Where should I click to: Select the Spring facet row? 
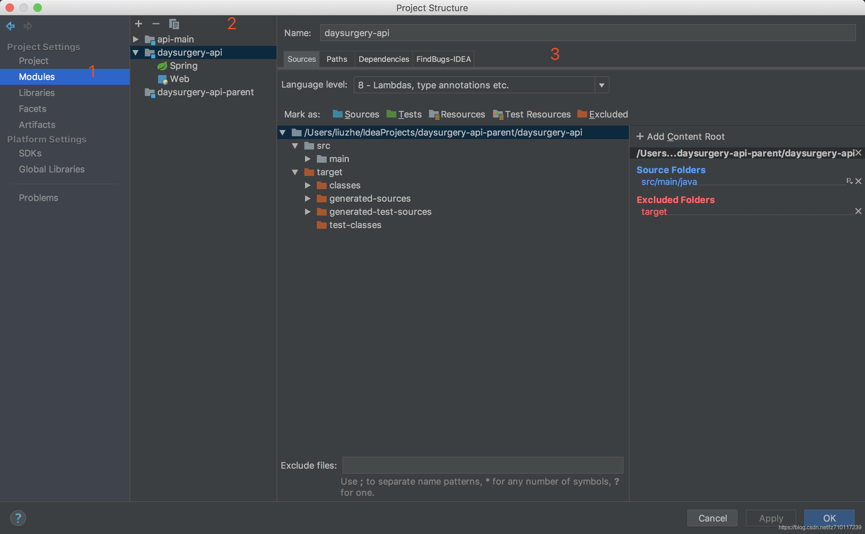[x=203, y=66]
